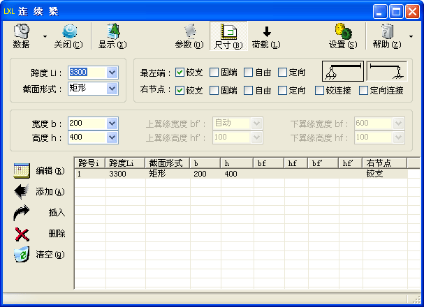Click the 添加(A) add arrow icon

click(x=22, y=191)
